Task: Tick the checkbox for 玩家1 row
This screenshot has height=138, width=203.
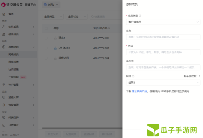Action: (46, 38)
